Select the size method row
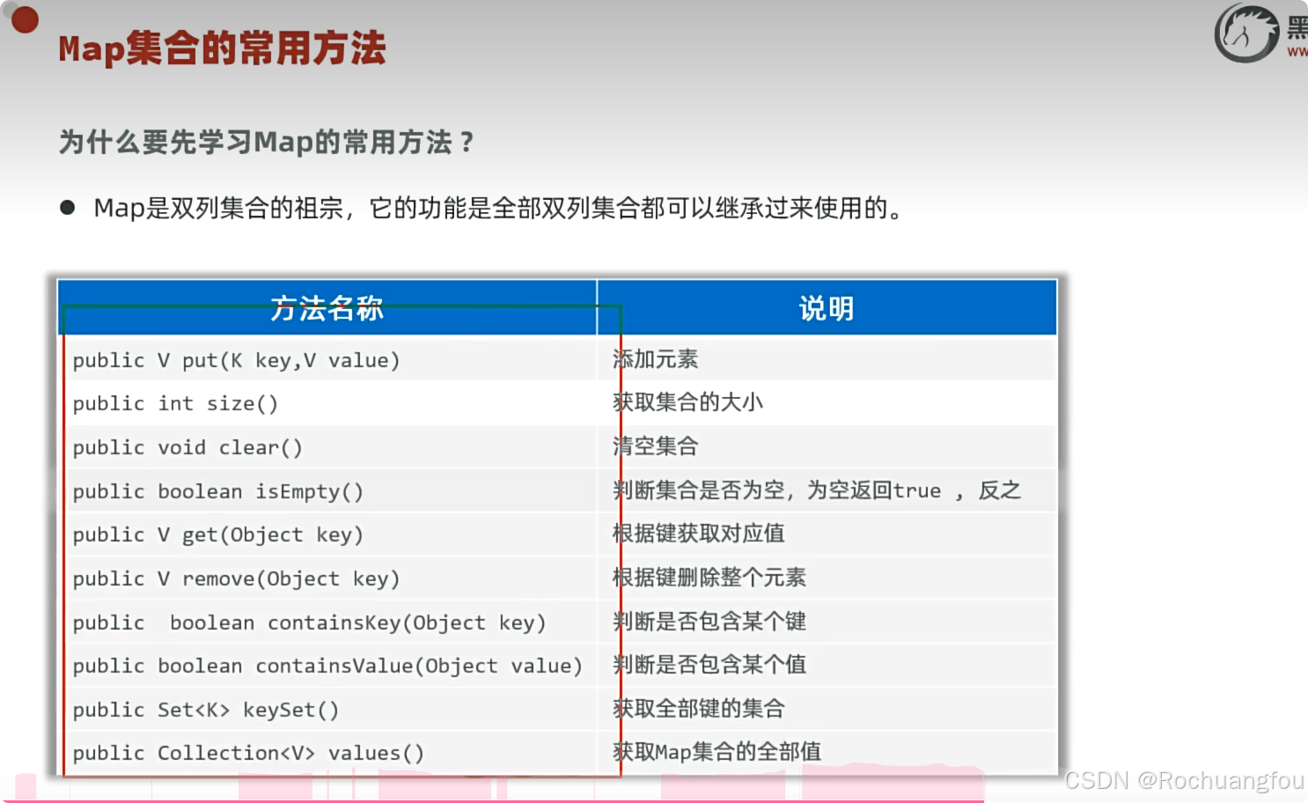 tap(176, 403)
